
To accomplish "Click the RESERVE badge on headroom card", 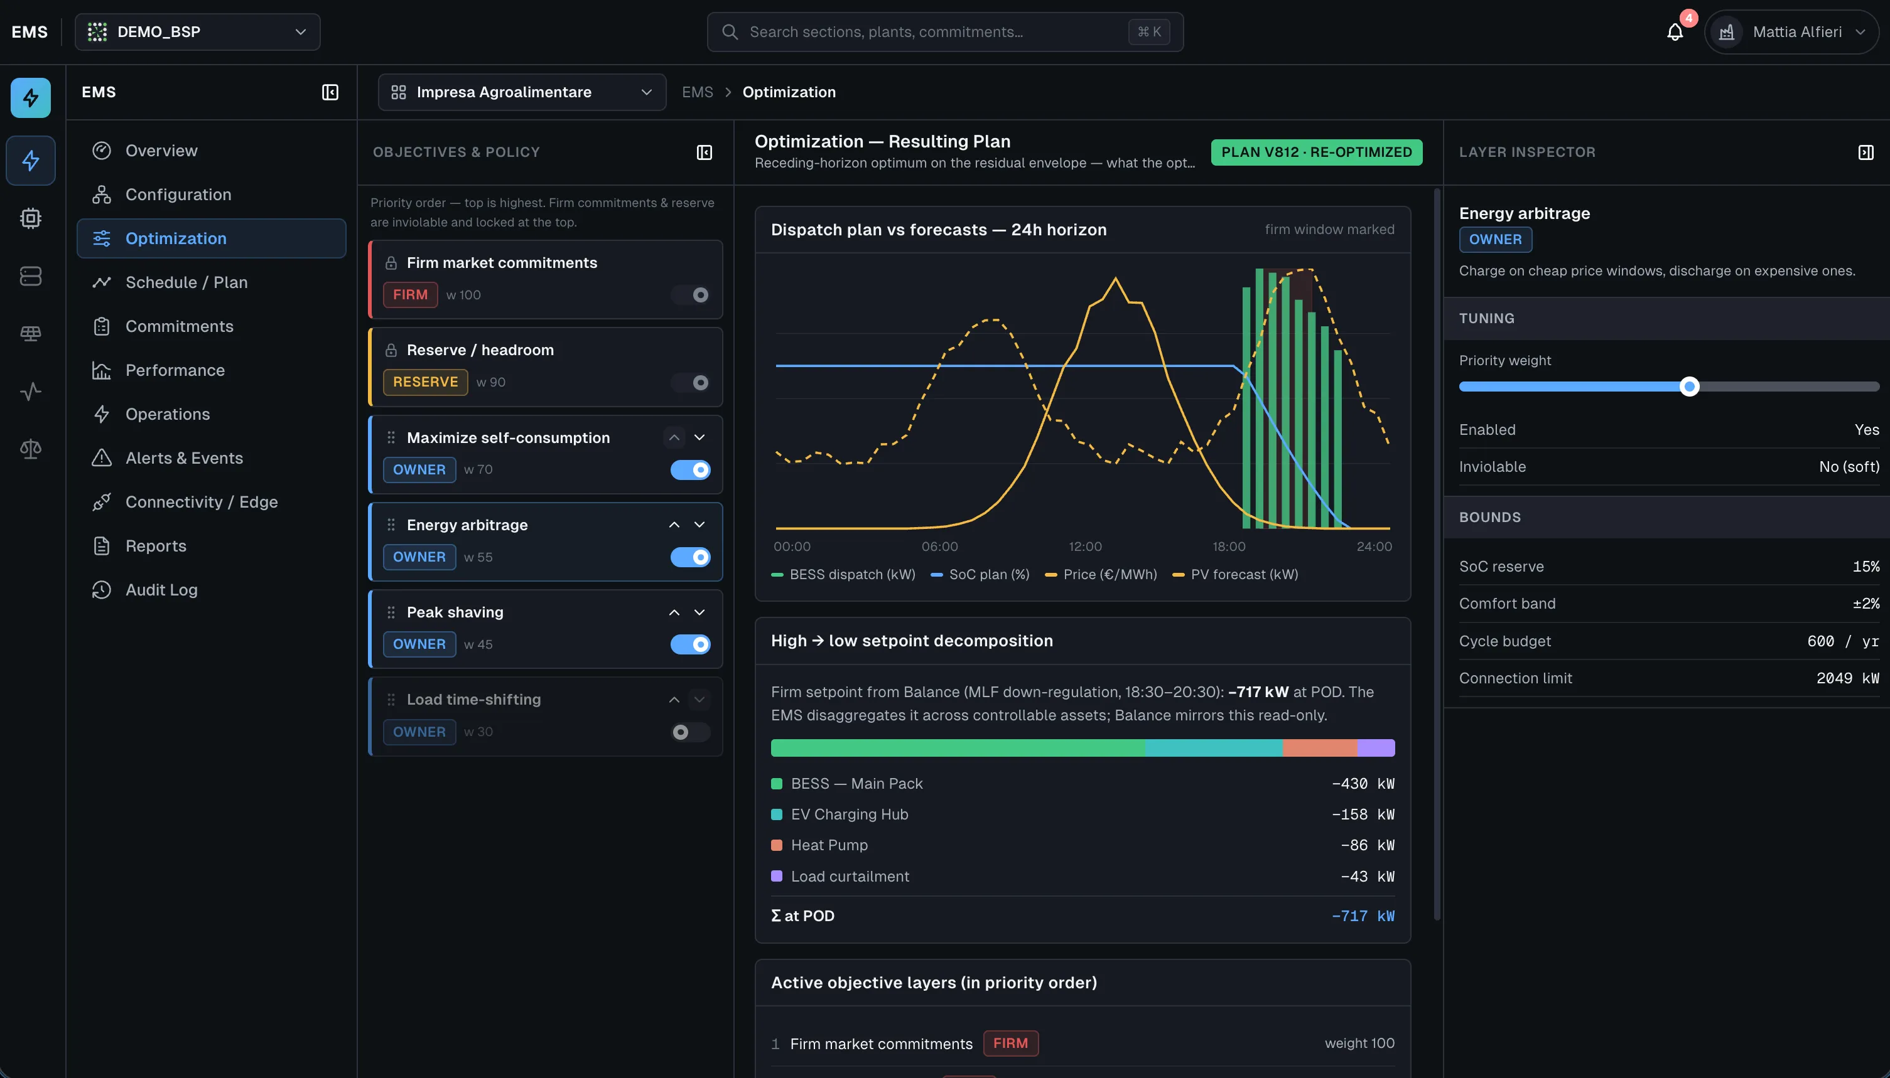I will click(x=425, y=382).
